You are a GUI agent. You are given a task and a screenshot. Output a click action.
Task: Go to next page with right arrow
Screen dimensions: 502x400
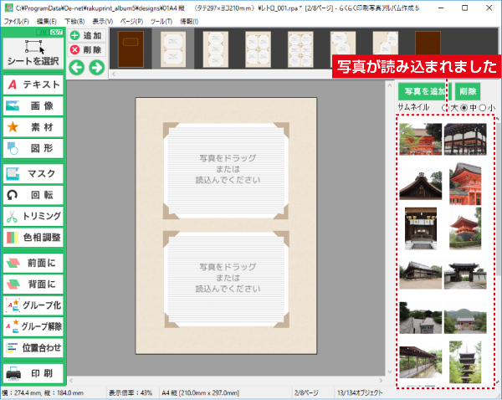[96, 67]
